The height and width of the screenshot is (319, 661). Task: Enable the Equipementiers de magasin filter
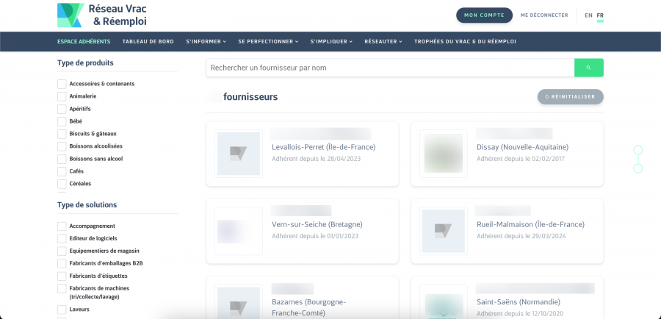click(x=62, y=251)
